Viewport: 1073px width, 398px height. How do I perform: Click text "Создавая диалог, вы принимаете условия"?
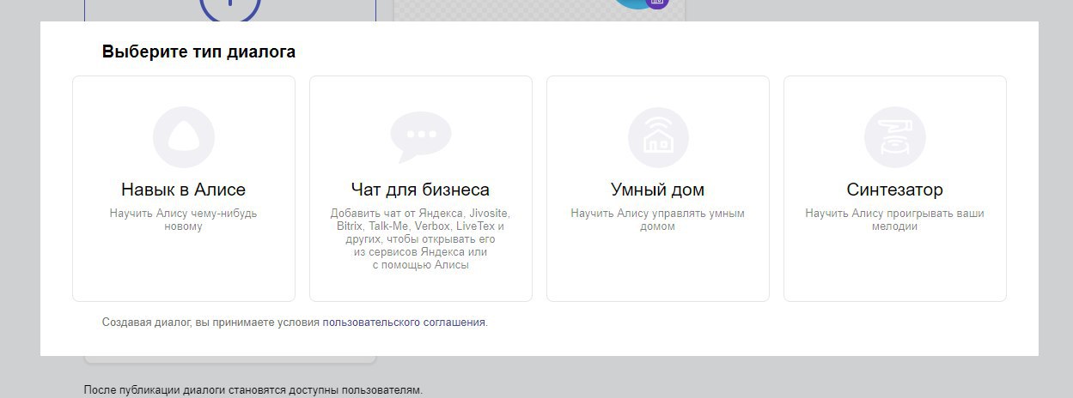(210, 323)
